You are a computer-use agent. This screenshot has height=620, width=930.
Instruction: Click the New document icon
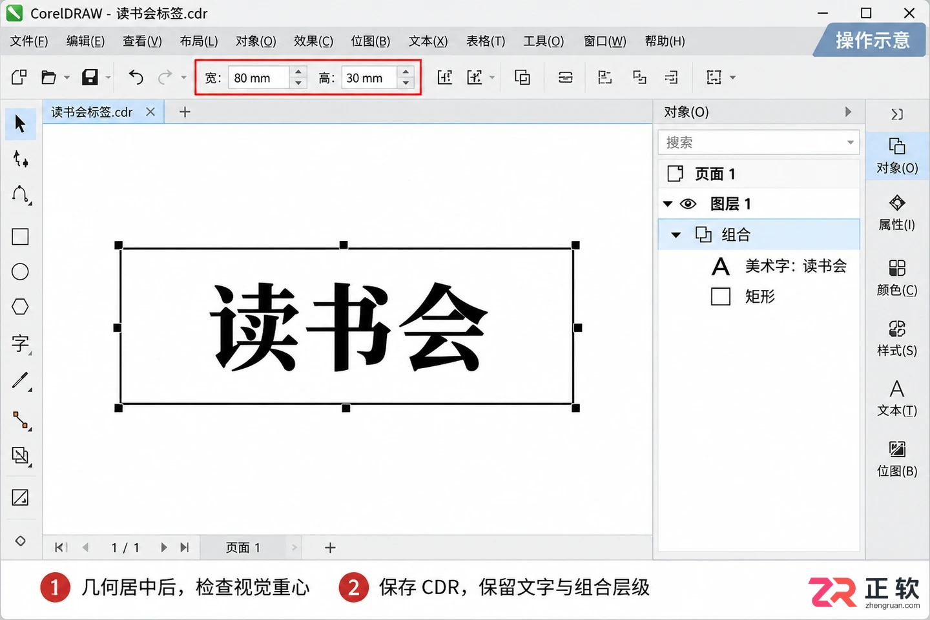tap(19, 77)
